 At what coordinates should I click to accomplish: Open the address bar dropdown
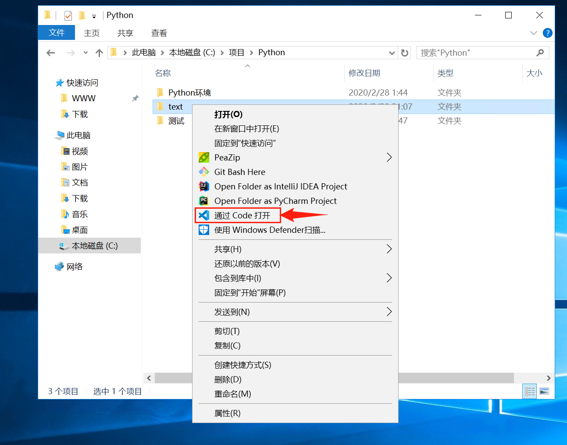(392, 53)
